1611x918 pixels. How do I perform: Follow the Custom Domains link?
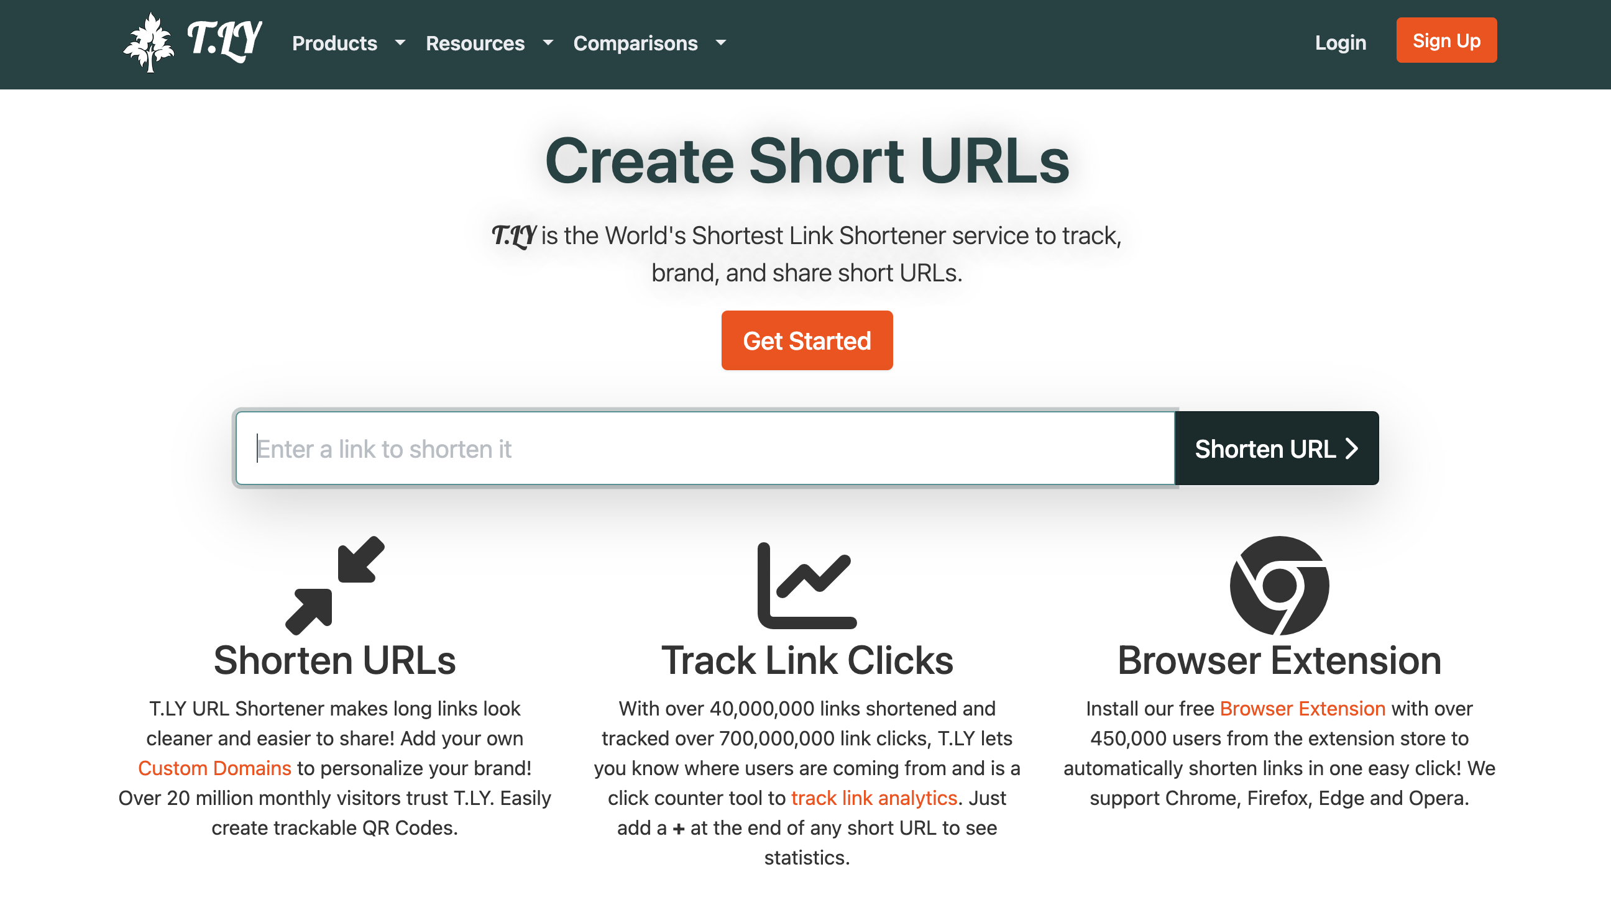coord(214,768)
